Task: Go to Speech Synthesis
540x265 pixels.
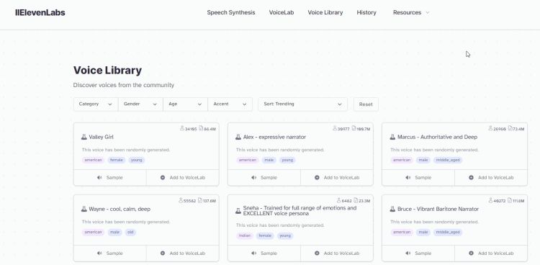Action: pos(231,12)
